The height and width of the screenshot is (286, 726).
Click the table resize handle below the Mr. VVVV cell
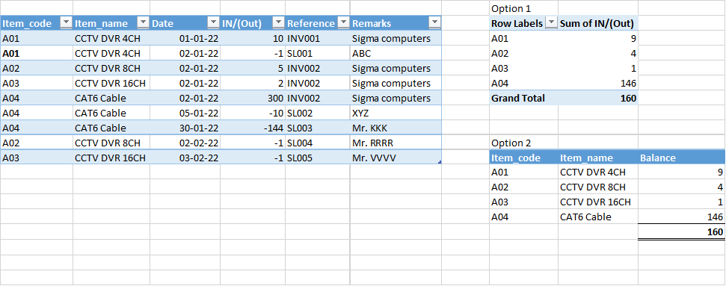(439, 162)
